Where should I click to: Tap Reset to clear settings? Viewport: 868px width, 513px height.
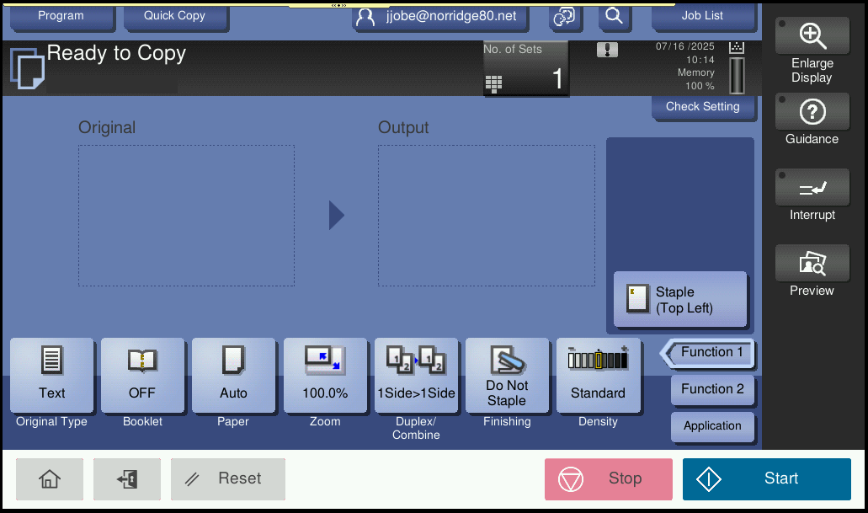coord(227,478)
